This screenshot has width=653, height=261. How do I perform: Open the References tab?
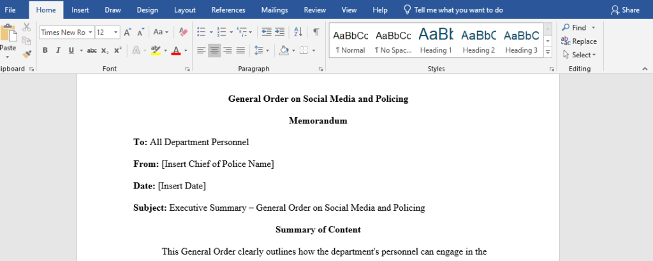tap(228, 10)
